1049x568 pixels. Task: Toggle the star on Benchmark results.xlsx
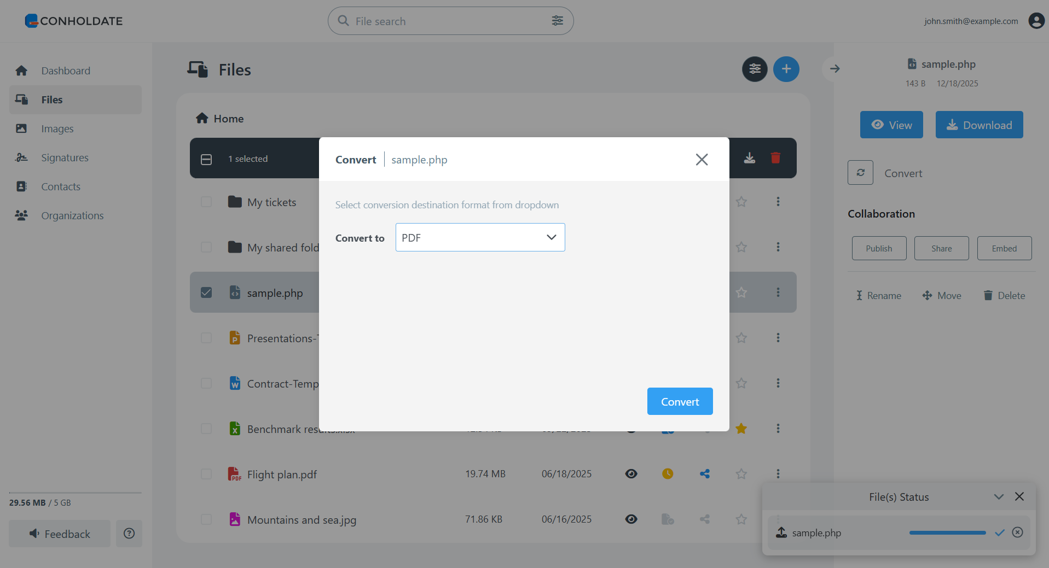point(741,429)
